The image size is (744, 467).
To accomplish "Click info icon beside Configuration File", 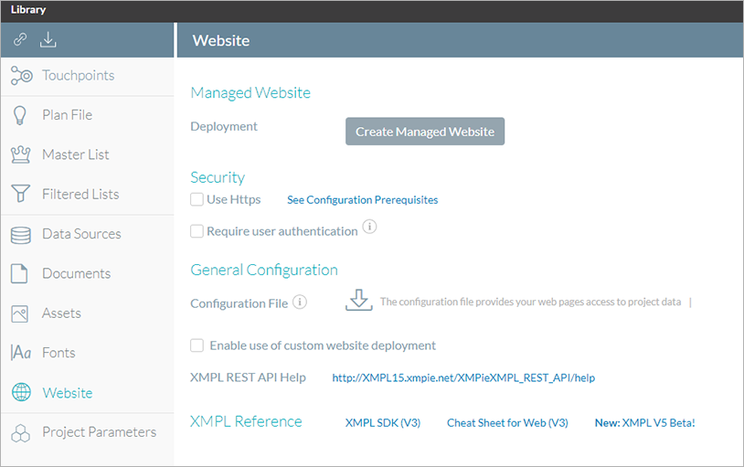I will [300, 302].
